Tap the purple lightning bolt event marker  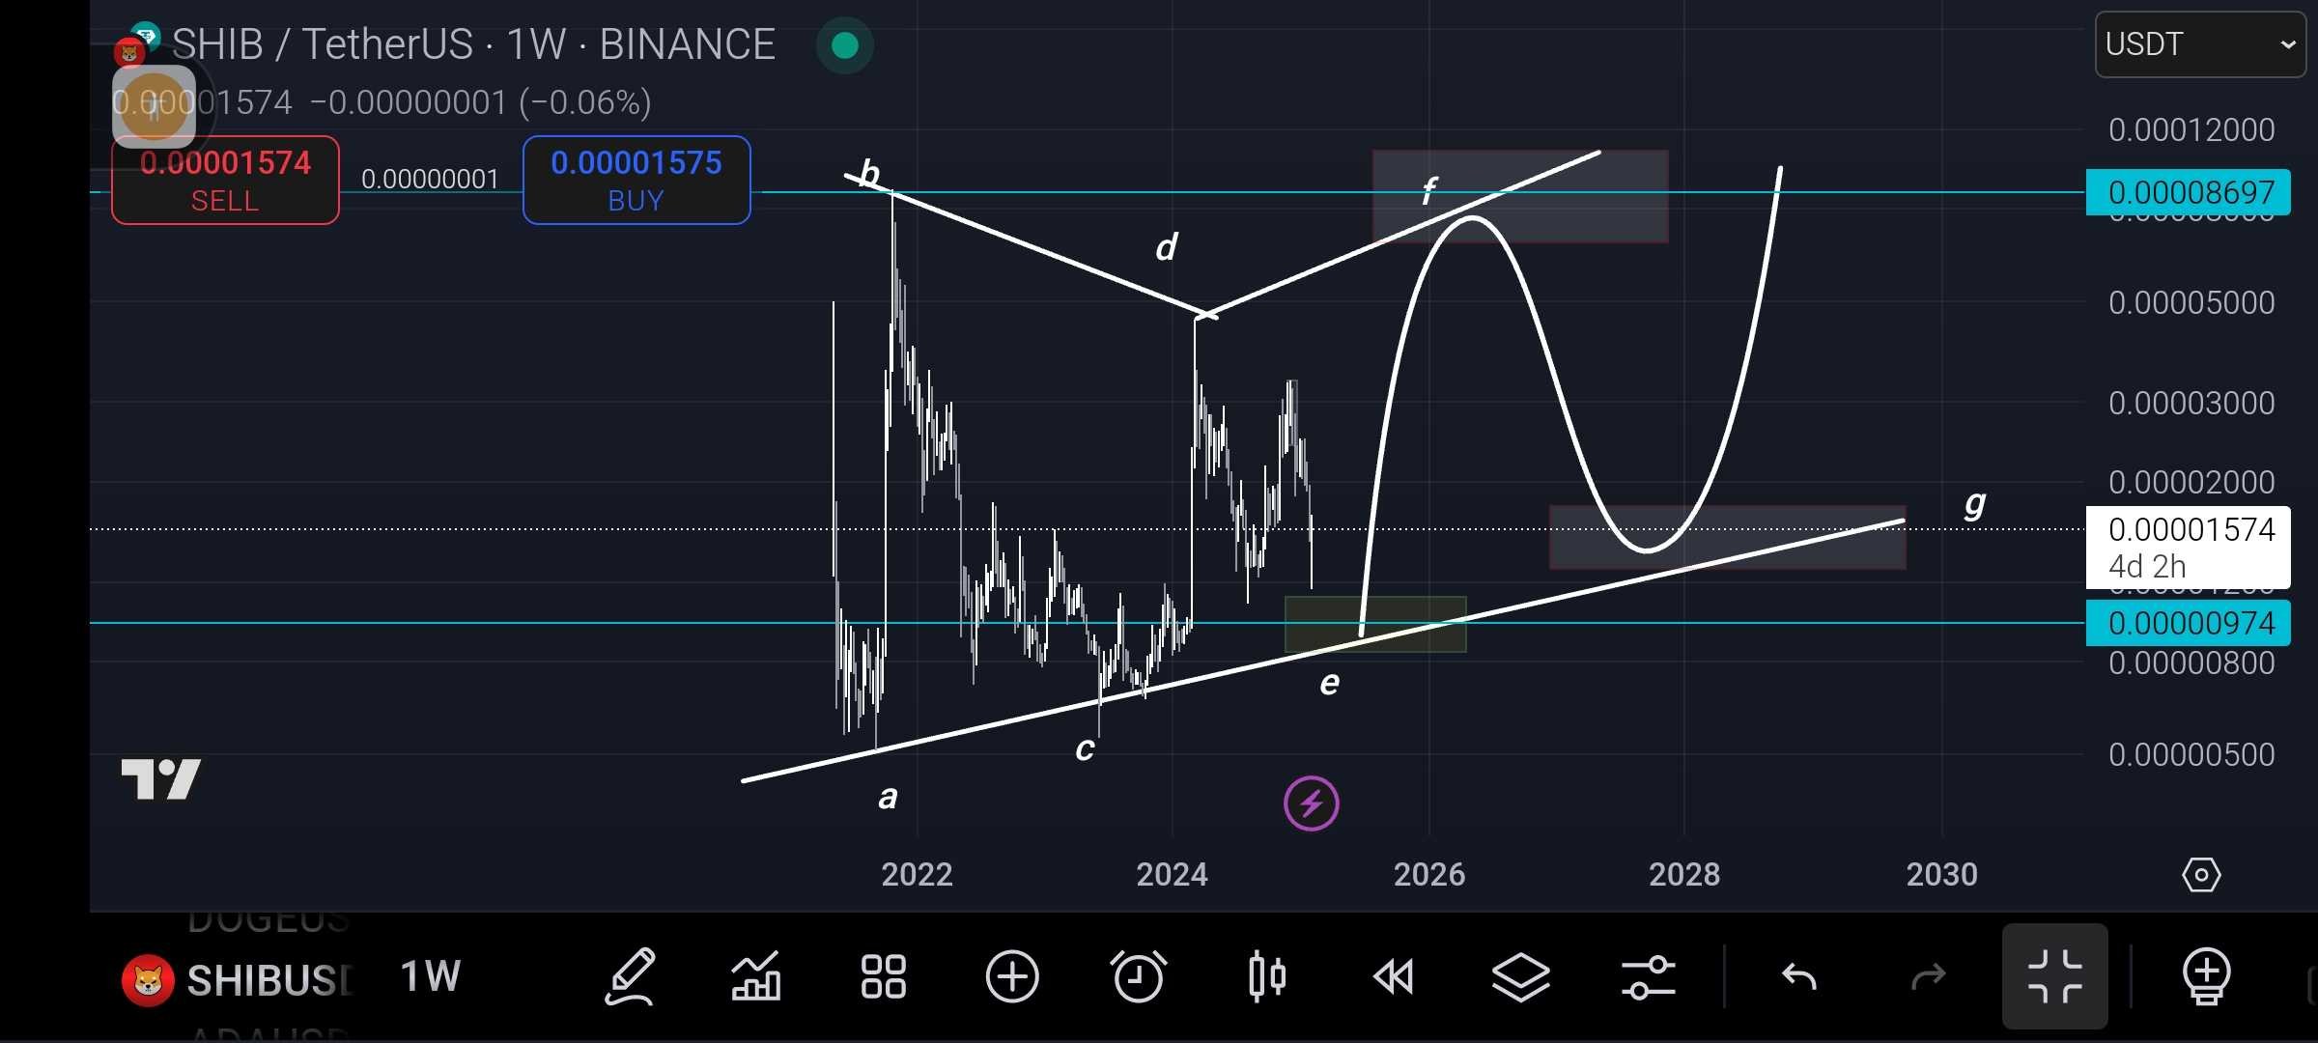[x=1311, y=803]
